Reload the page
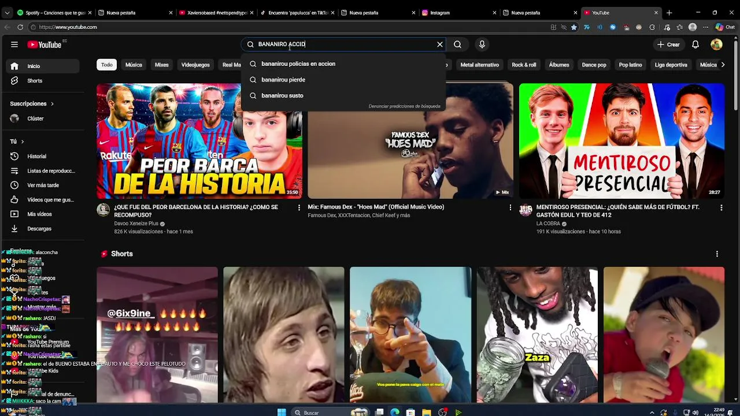The width and height of the screenshot is (740, 416). click(x=20, y=27)
